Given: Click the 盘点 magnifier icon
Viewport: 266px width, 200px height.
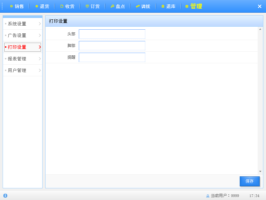Looking at the screenshot, I should coord(112,6).
